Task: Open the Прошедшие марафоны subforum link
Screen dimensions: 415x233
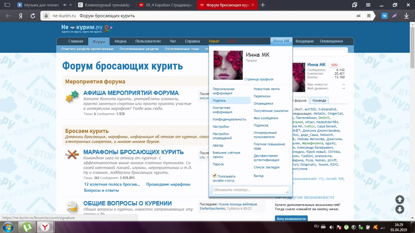Action: 168,184
